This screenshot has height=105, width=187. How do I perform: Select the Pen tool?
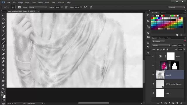tap(3, 69)
